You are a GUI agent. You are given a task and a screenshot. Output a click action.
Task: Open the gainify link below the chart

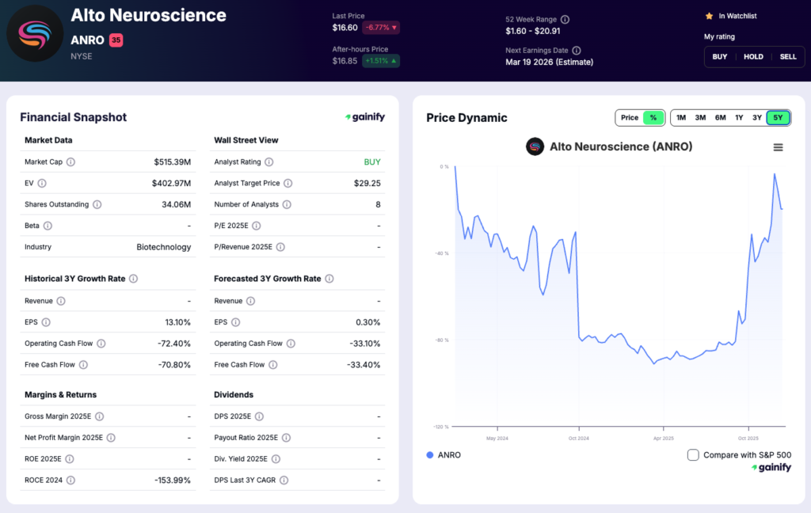tap(770, 467)
